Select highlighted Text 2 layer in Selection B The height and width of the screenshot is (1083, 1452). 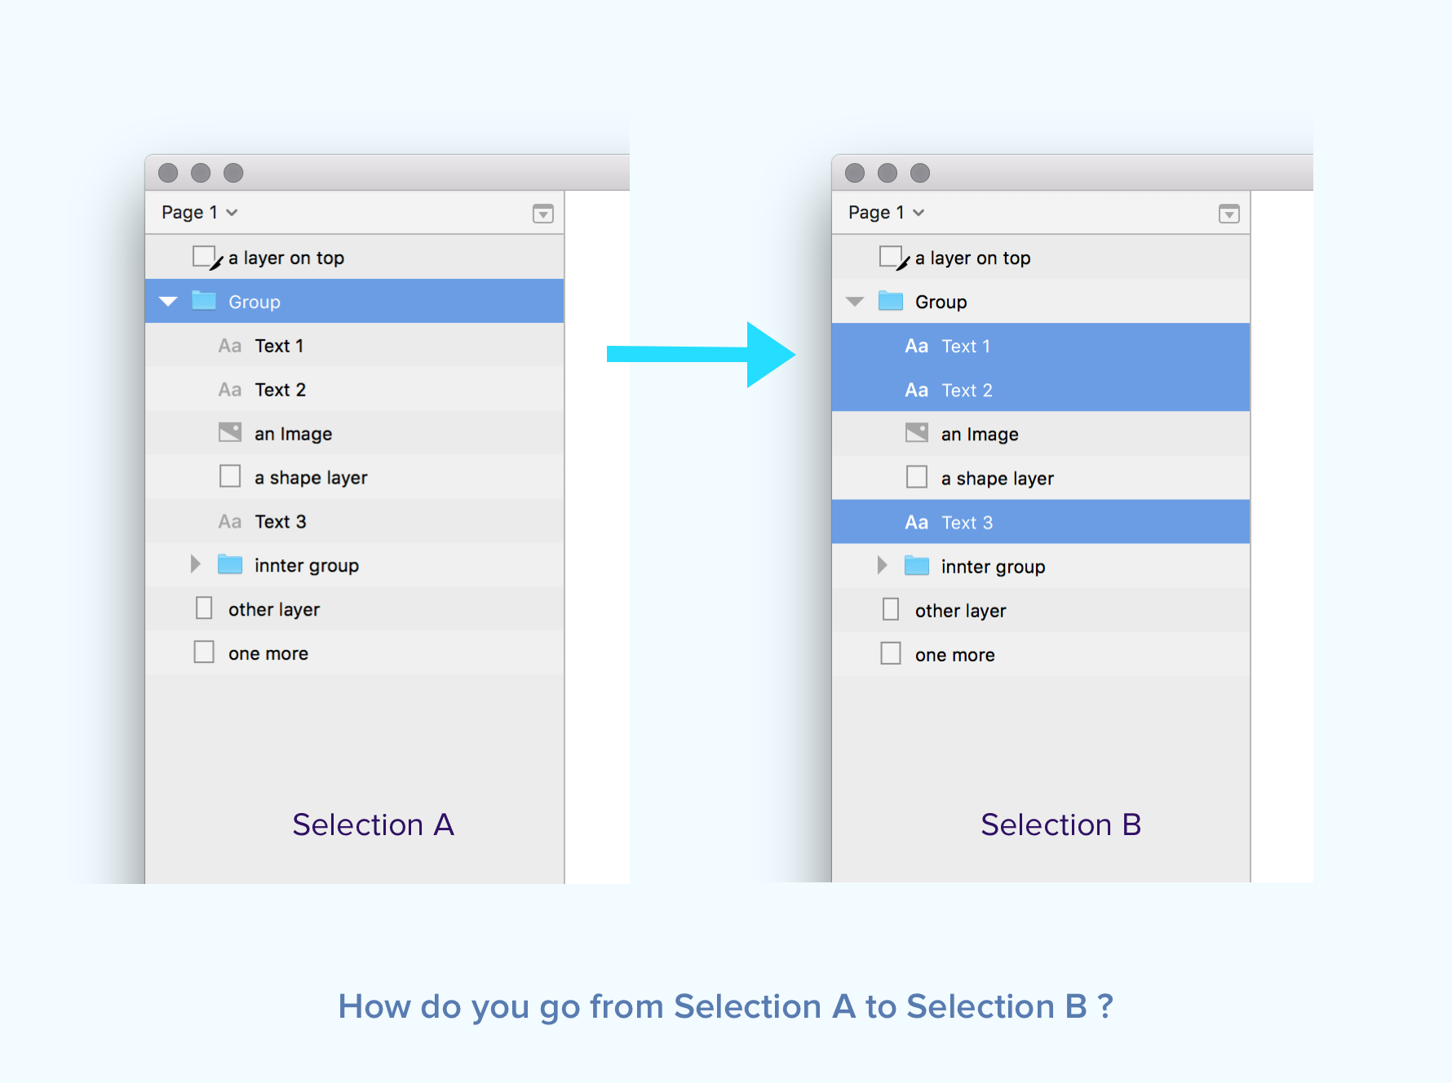pos(1041,390)
